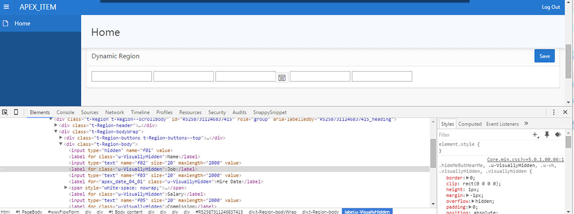Select the Job label DOM line
574x214 pixels.
click(x=132, y=169)
